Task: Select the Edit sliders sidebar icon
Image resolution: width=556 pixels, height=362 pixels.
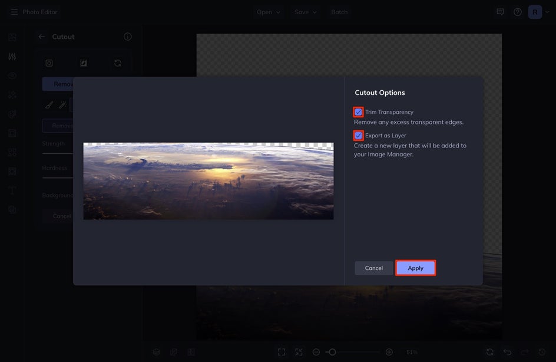Action: coord(12,57)
